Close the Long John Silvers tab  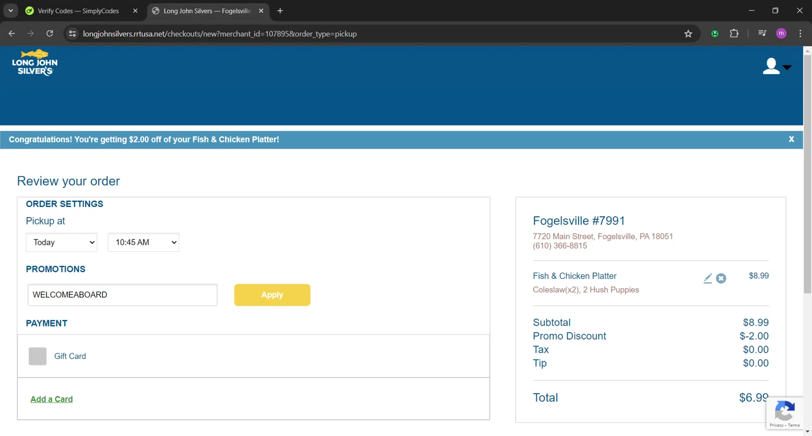(261, 11)
